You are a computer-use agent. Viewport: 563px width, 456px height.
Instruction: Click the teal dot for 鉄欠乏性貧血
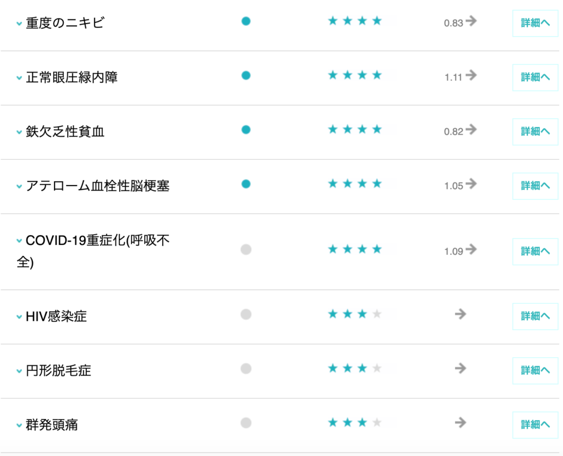pos(246,130)
